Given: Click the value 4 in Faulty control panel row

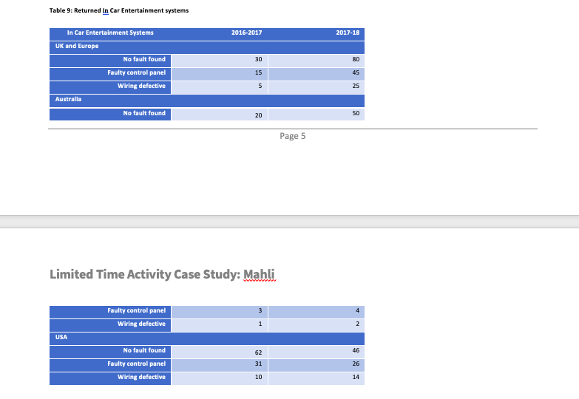Looking at the screenshot, I should (x=357, y=311).
